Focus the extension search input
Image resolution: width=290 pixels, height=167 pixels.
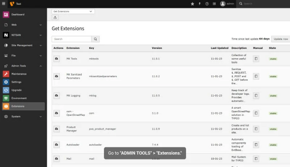[72, 39]
